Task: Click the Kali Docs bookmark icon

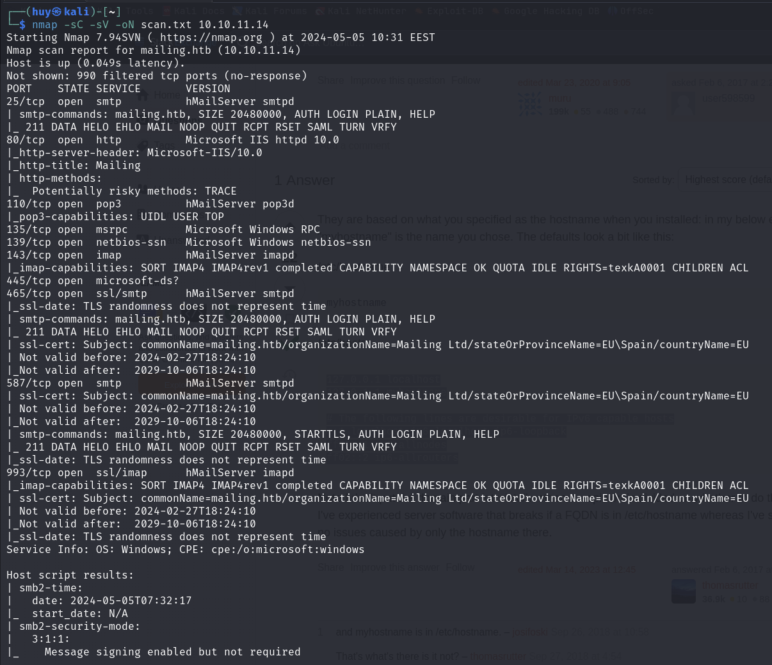Action: click(167, 11)
